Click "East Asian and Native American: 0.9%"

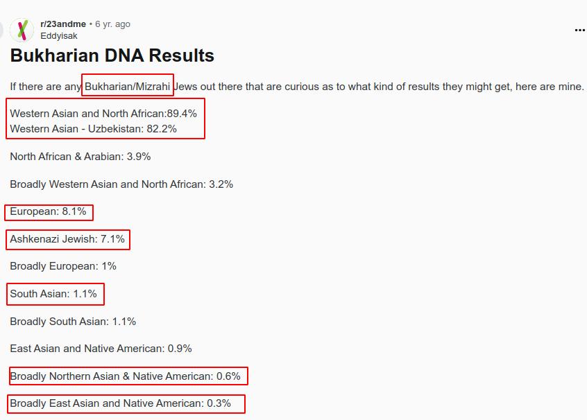click(101, 349)
